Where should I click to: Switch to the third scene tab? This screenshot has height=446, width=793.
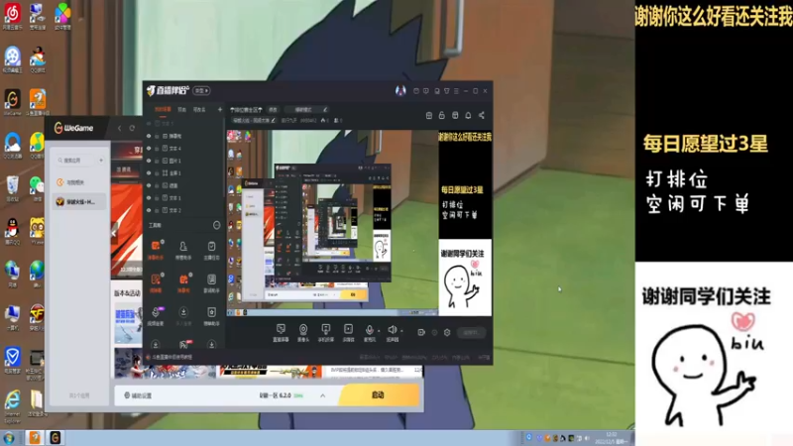(199, 109)
